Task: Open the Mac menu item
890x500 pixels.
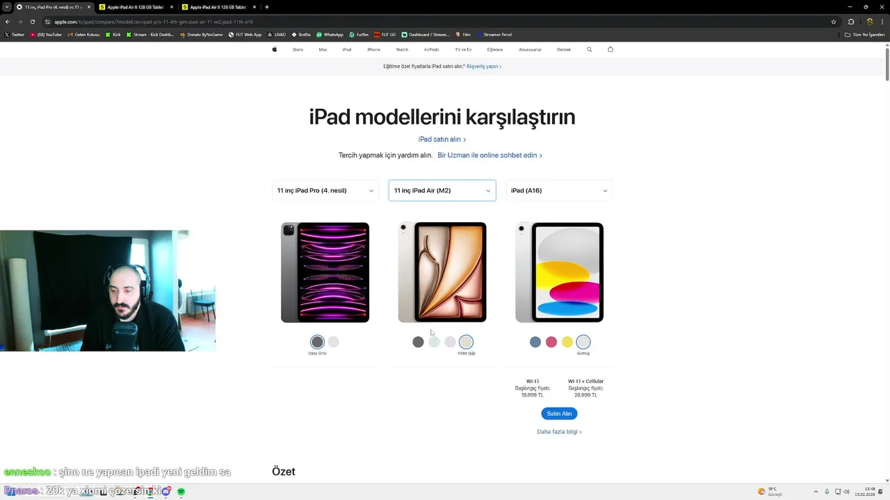Action: click(x=323, y=49)
